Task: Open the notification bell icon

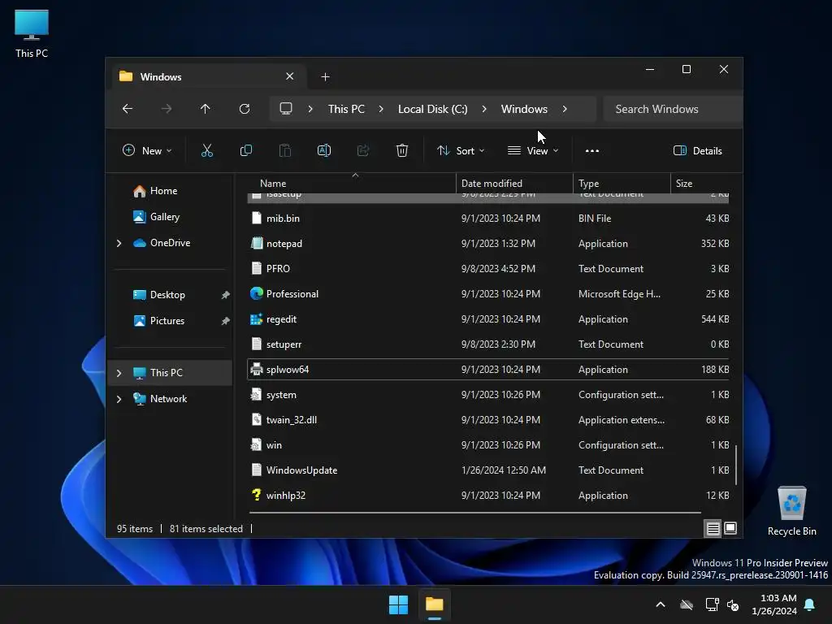Action: click(x=810, y=604)
